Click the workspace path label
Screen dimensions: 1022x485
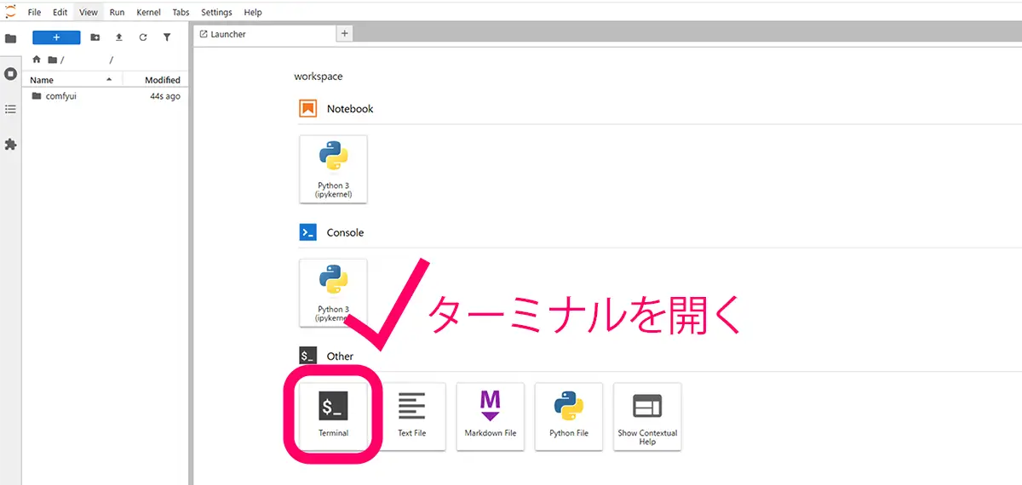(319, 77)
